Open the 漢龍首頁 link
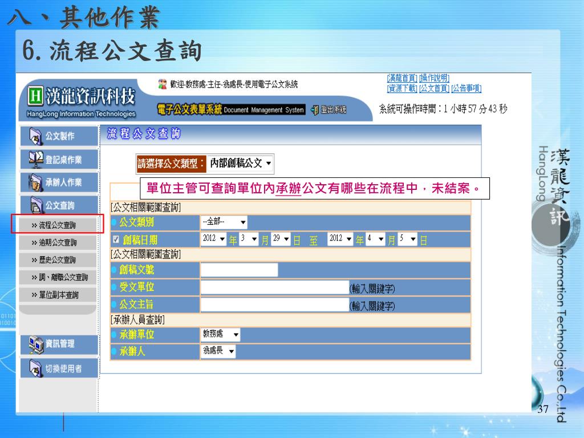This screenshot has width=584, height=438. (x=402, y=78)
